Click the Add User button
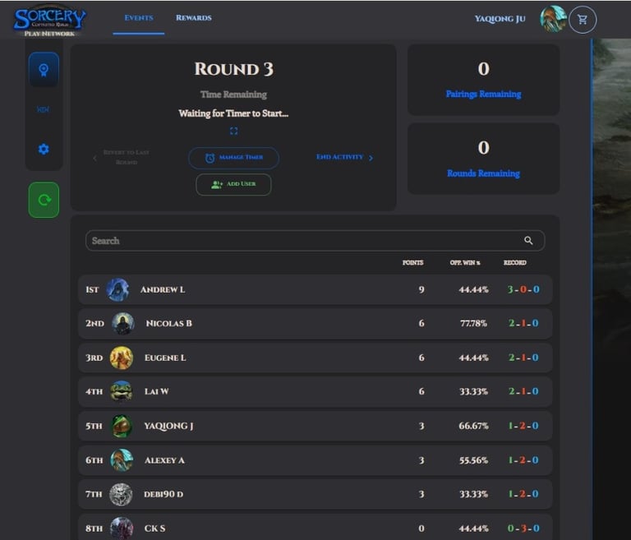 tap(233, 184)
